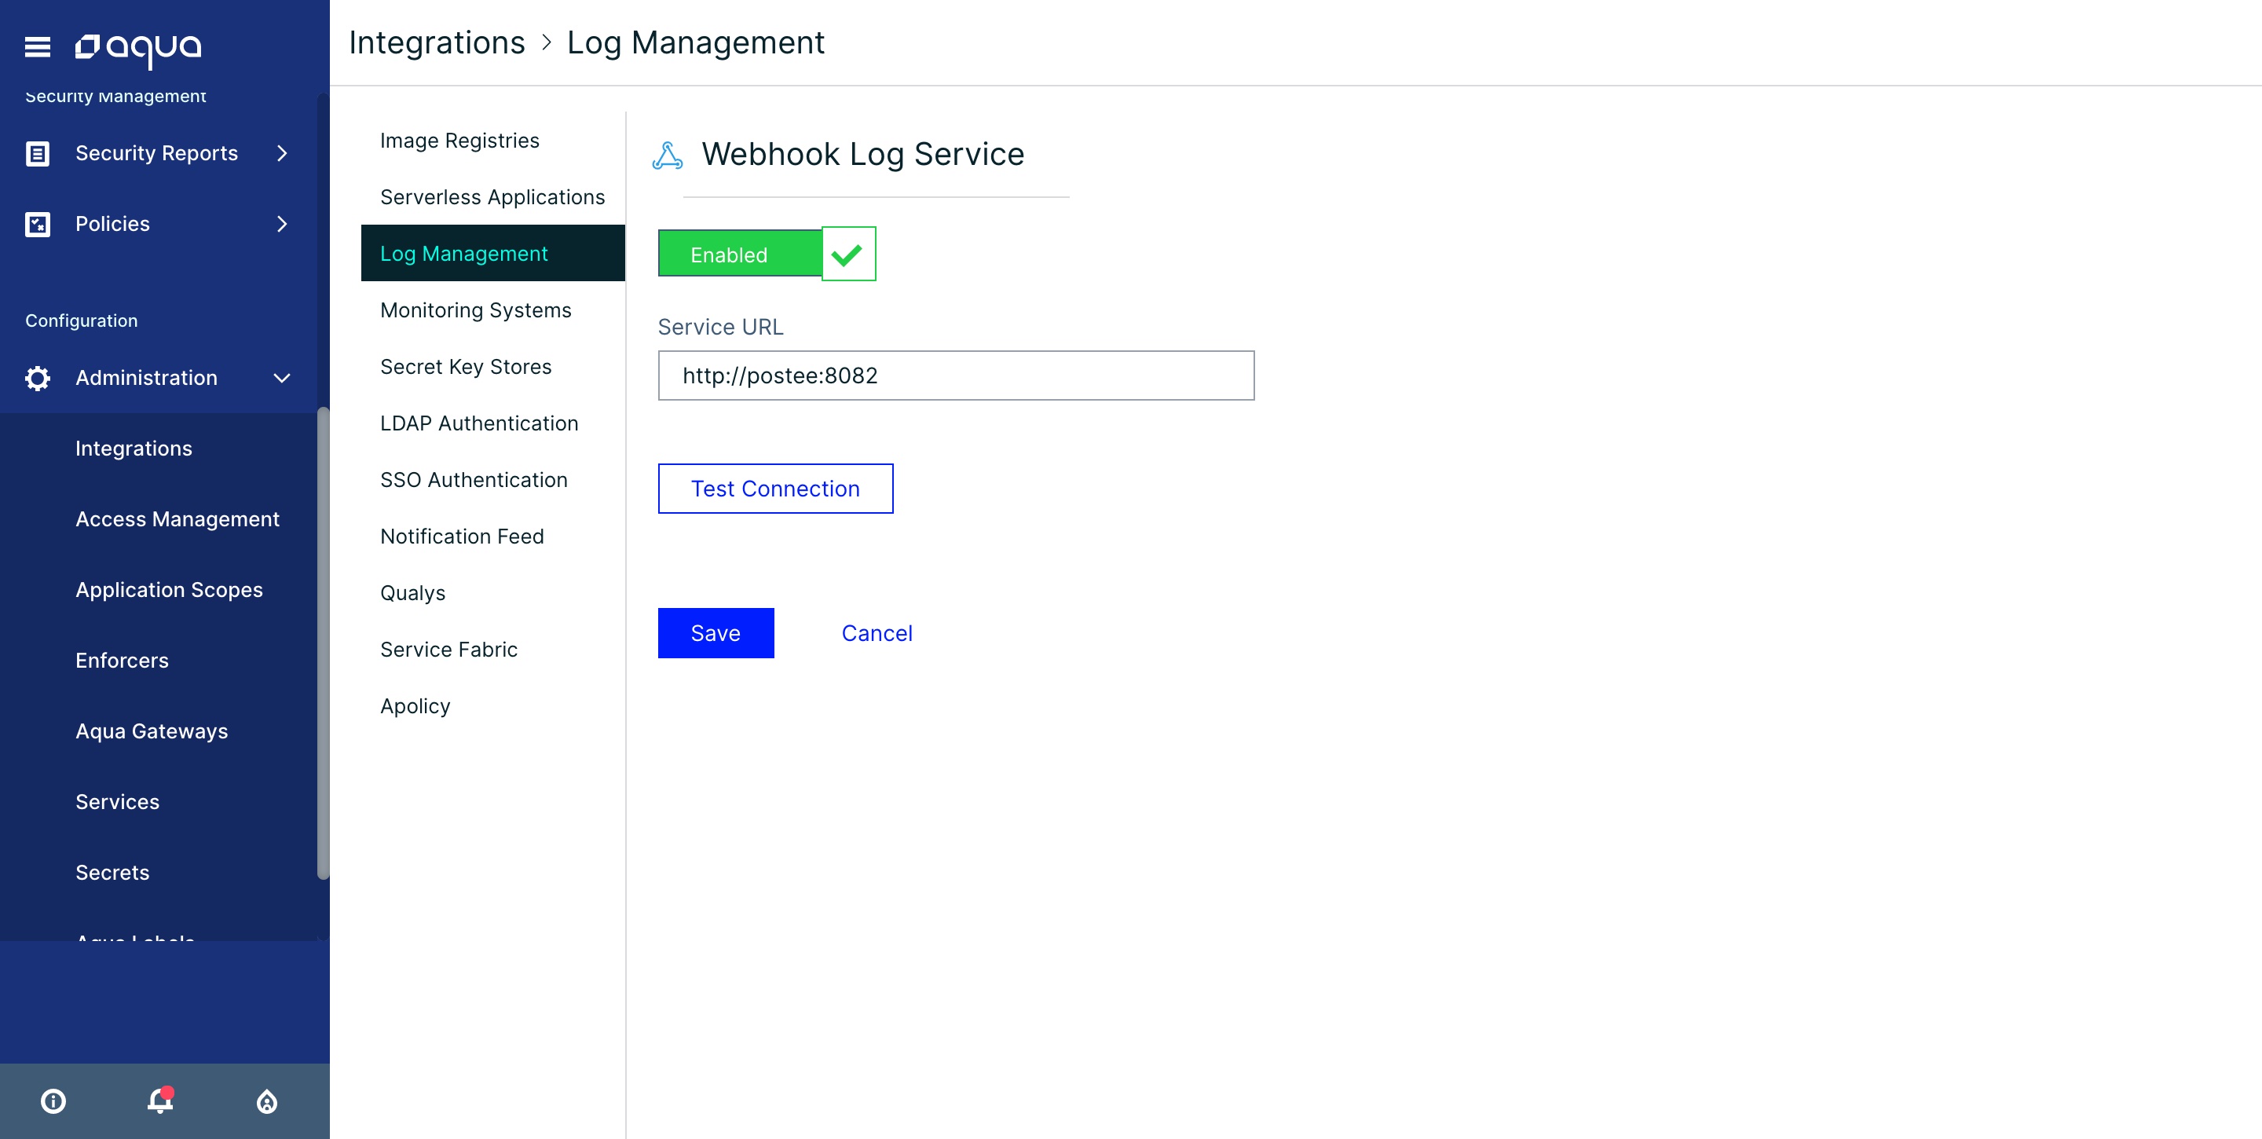Click the Administration gear icon
2262x1139 pixels.
pos(38,379)
